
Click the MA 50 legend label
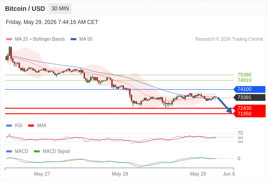point(86,39)
